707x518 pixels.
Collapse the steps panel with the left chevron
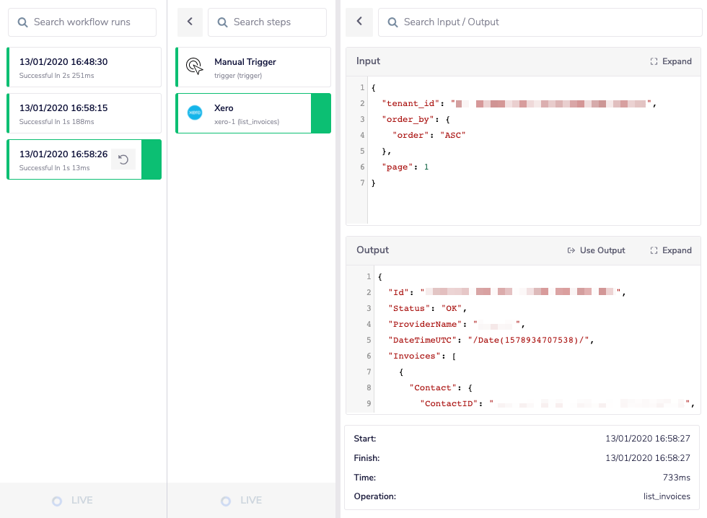pyautogui.click(x=190, y=22)
